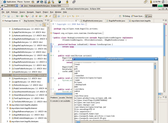Maximize the Package Explorer view
The width and height of the screenshot is (168, 123).
click(48, 20)
